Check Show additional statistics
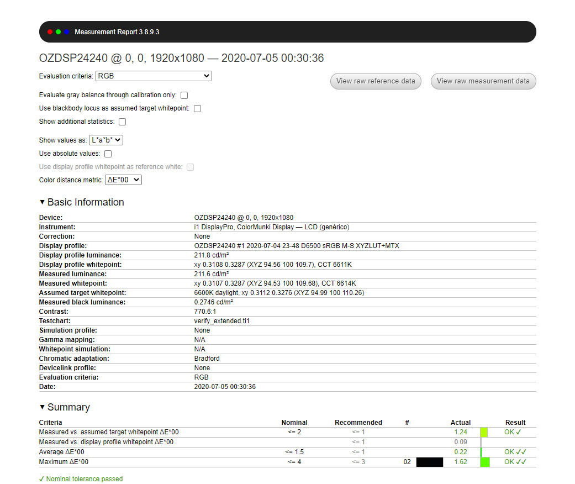 click(x=123, y=122)
